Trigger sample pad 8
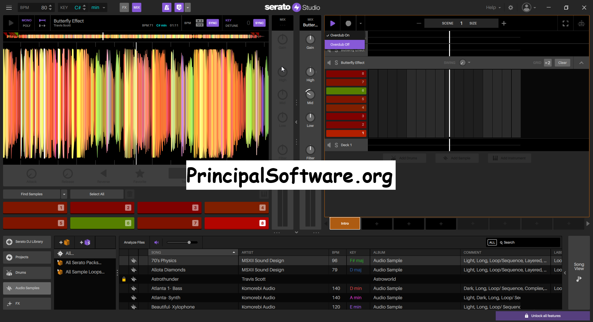Viewport: 593px width, 322px height. pos(237,223)
